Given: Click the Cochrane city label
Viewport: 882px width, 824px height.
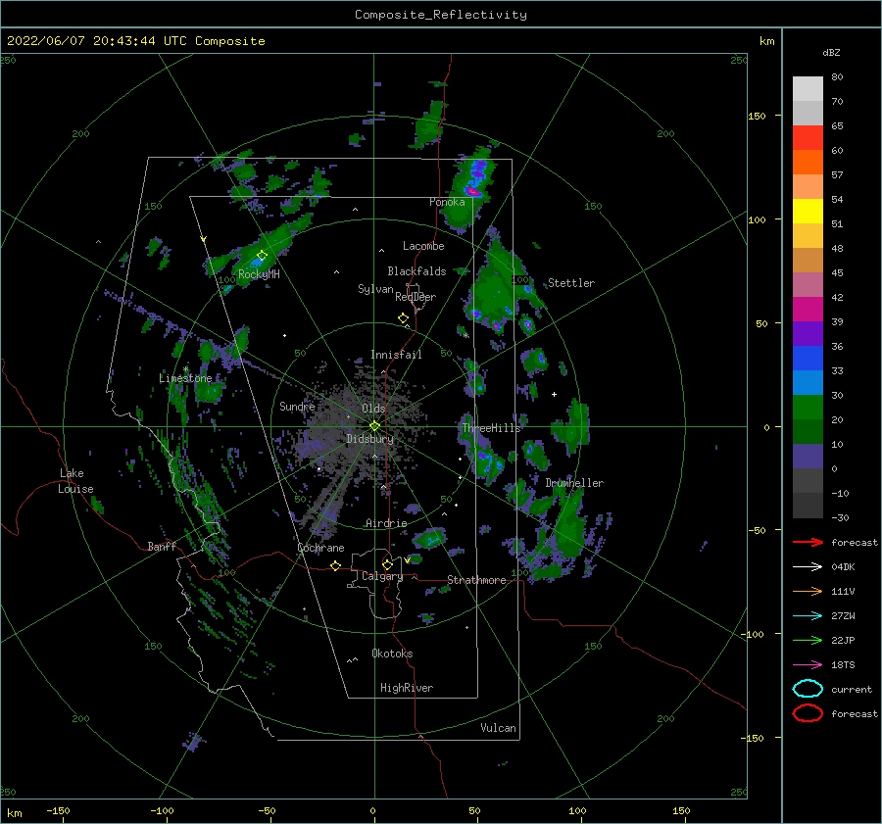Looking at the screenshot, I should 320,548.
